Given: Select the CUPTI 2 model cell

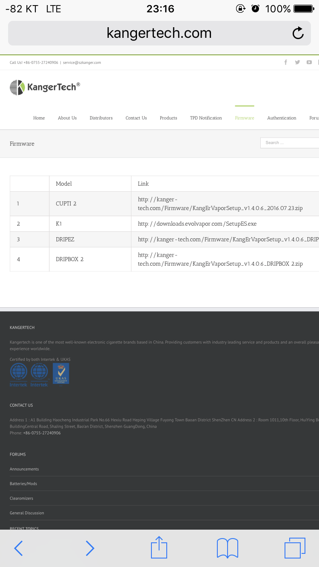Looking at the screenshot, I should (x=90, y=204).
